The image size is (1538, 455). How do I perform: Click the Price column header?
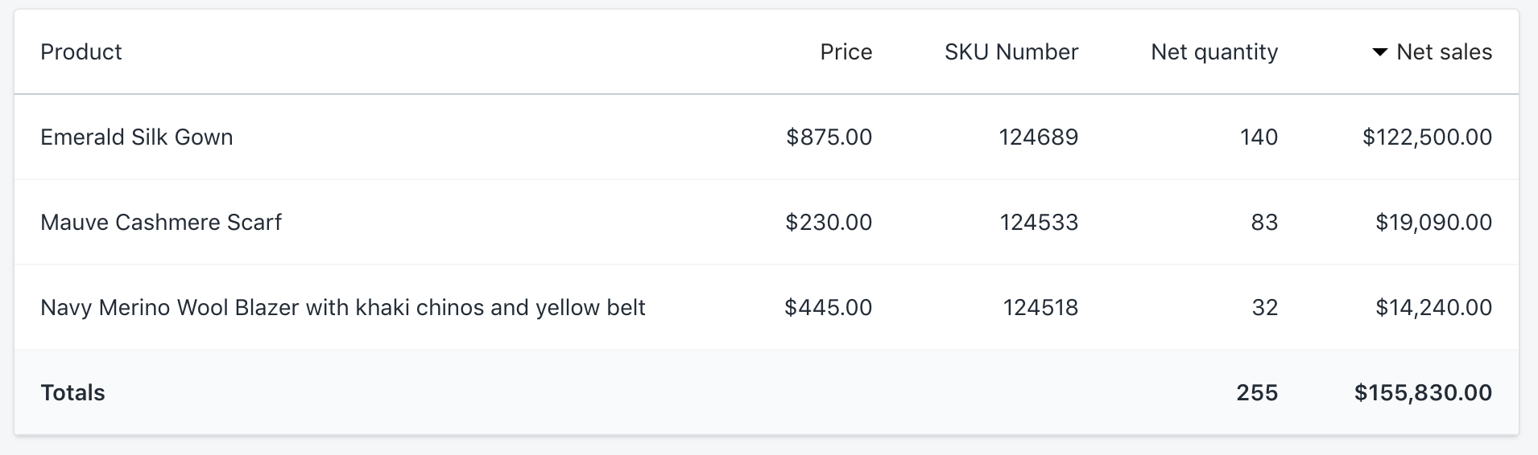coord(845,52)
